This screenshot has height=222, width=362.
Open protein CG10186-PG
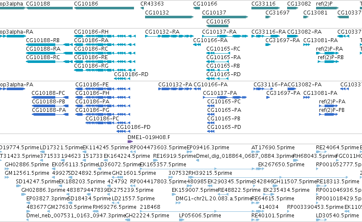(x=92, y=110)
